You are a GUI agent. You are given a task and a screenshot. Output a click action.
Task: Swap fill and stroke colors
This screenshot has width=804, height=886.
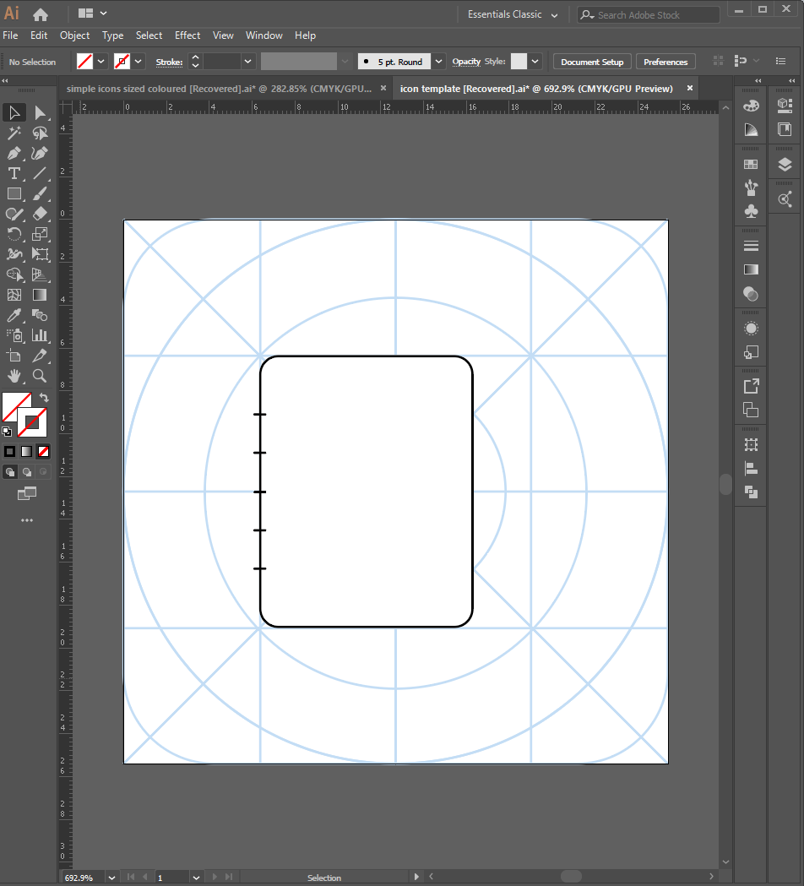coord(44,397)
